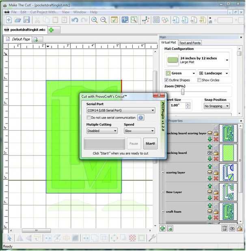This screenshot has height=251, width=246.
Task: Click the shapes overlap toolbar icon
Action: [x=165, y=20]
